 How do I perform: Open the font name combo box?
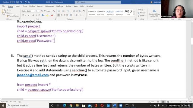28,11
